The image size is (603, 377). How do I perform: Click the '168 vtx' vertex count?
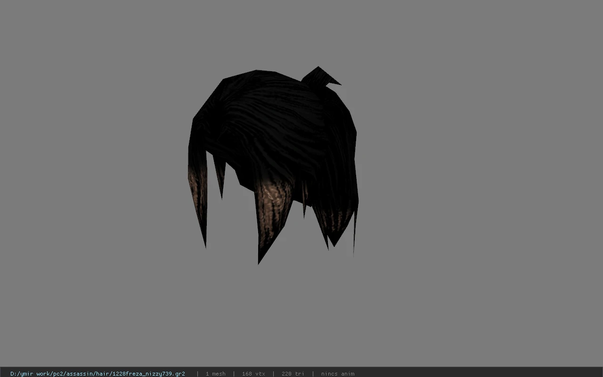[x=253, y=374]
